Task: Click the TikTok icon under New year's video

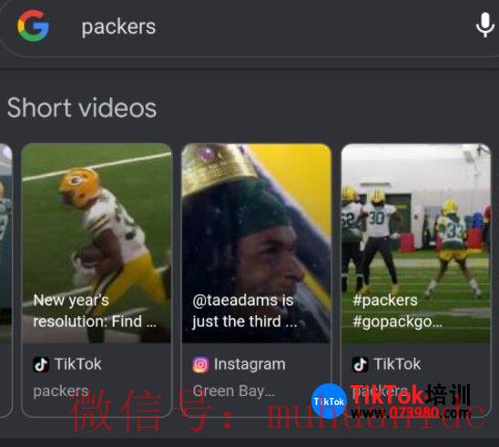Action: pos(41,364)
